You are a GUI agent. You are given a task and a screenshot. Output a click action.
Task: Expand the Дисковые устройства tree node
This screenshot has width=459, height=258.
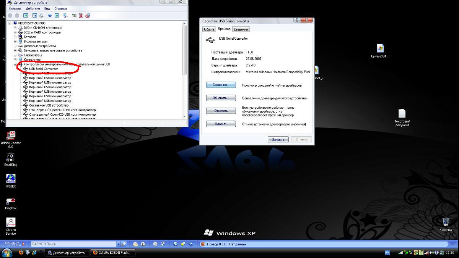(x=15, y=46)
